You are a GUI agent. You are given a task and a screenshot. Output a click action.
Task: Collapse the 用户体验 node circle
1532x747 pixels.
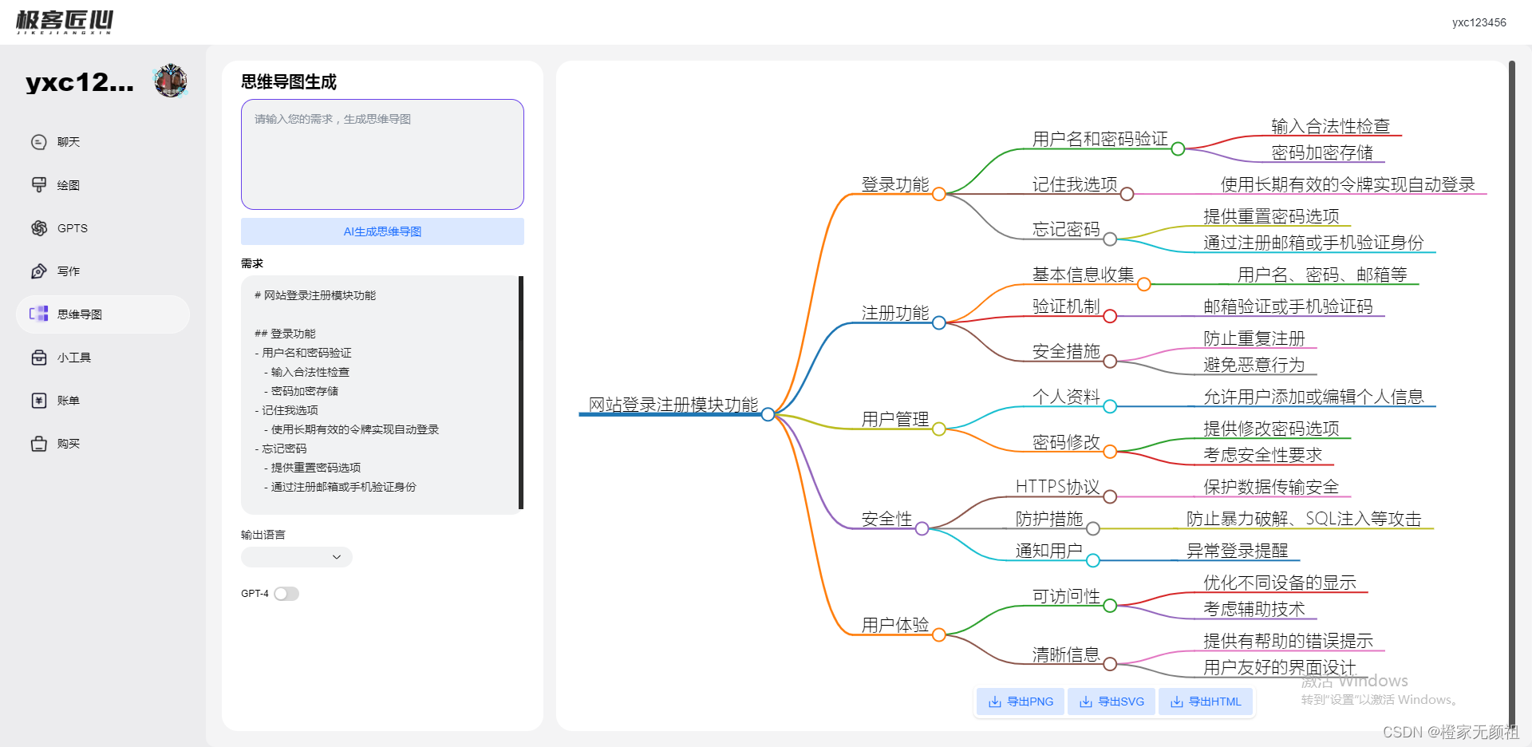click(x=939, y=635)
